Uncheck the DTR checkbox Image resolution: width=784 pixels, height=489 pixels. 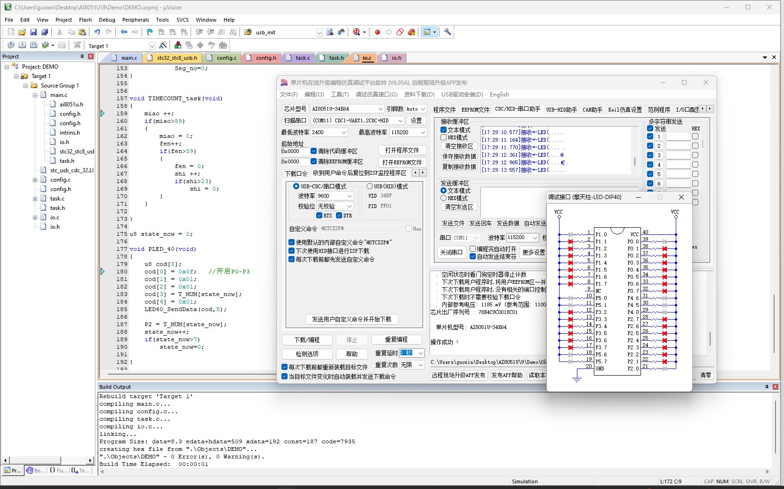[x=339, y=216]
